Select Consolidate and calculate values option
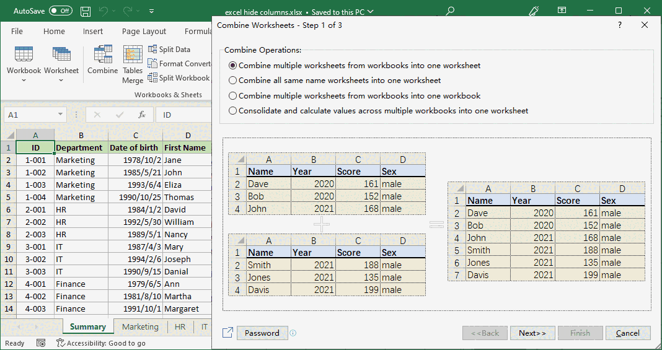This screenshot has height=350, width=662. pyautogui.click(x=378, y=110)
